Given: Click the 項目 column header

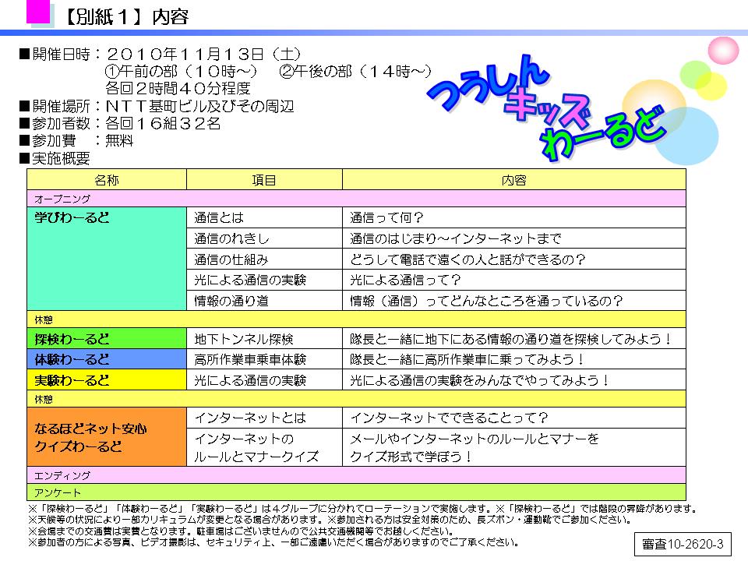Looking at the screenshot, I should click(x=264, y=180).
